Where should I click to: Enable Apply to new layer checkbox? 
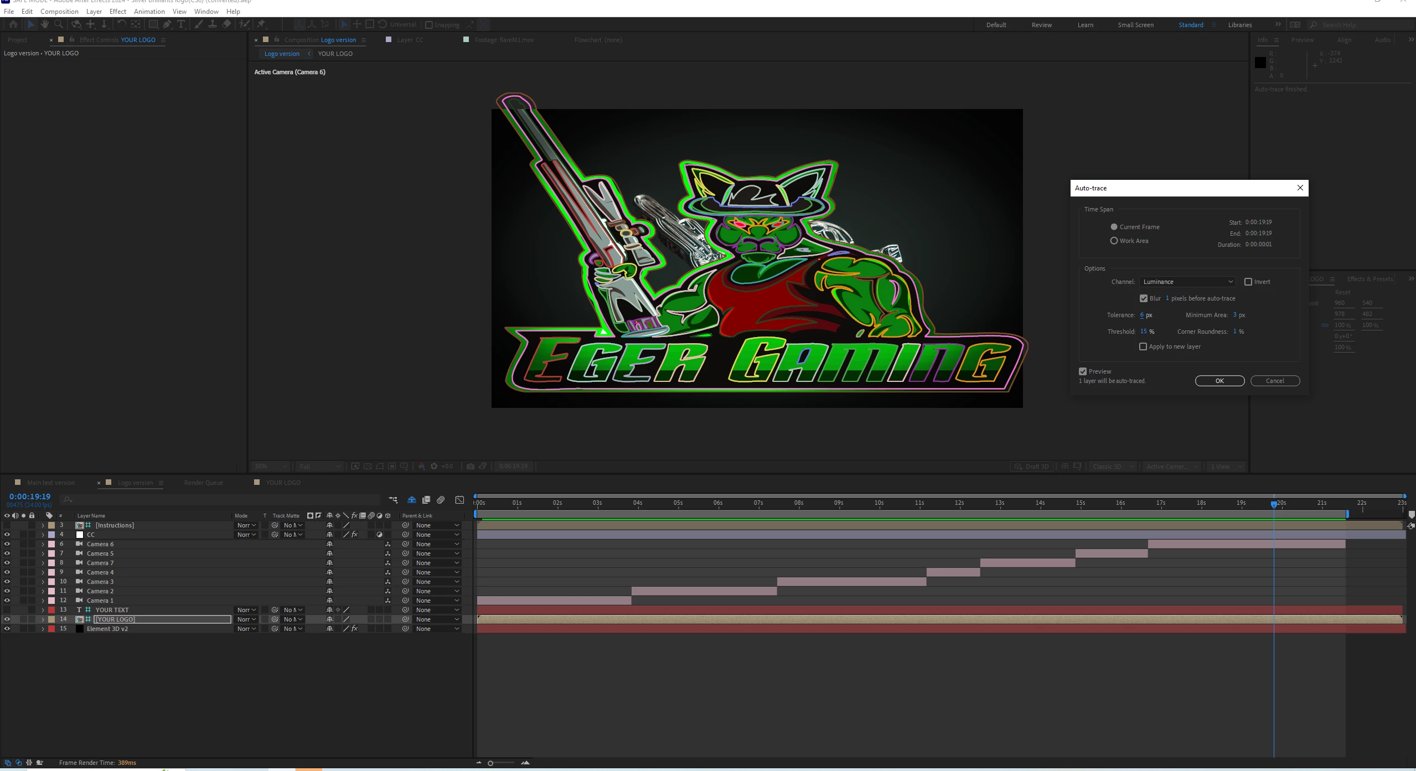pyautogui.click(x=1143, y=346)
